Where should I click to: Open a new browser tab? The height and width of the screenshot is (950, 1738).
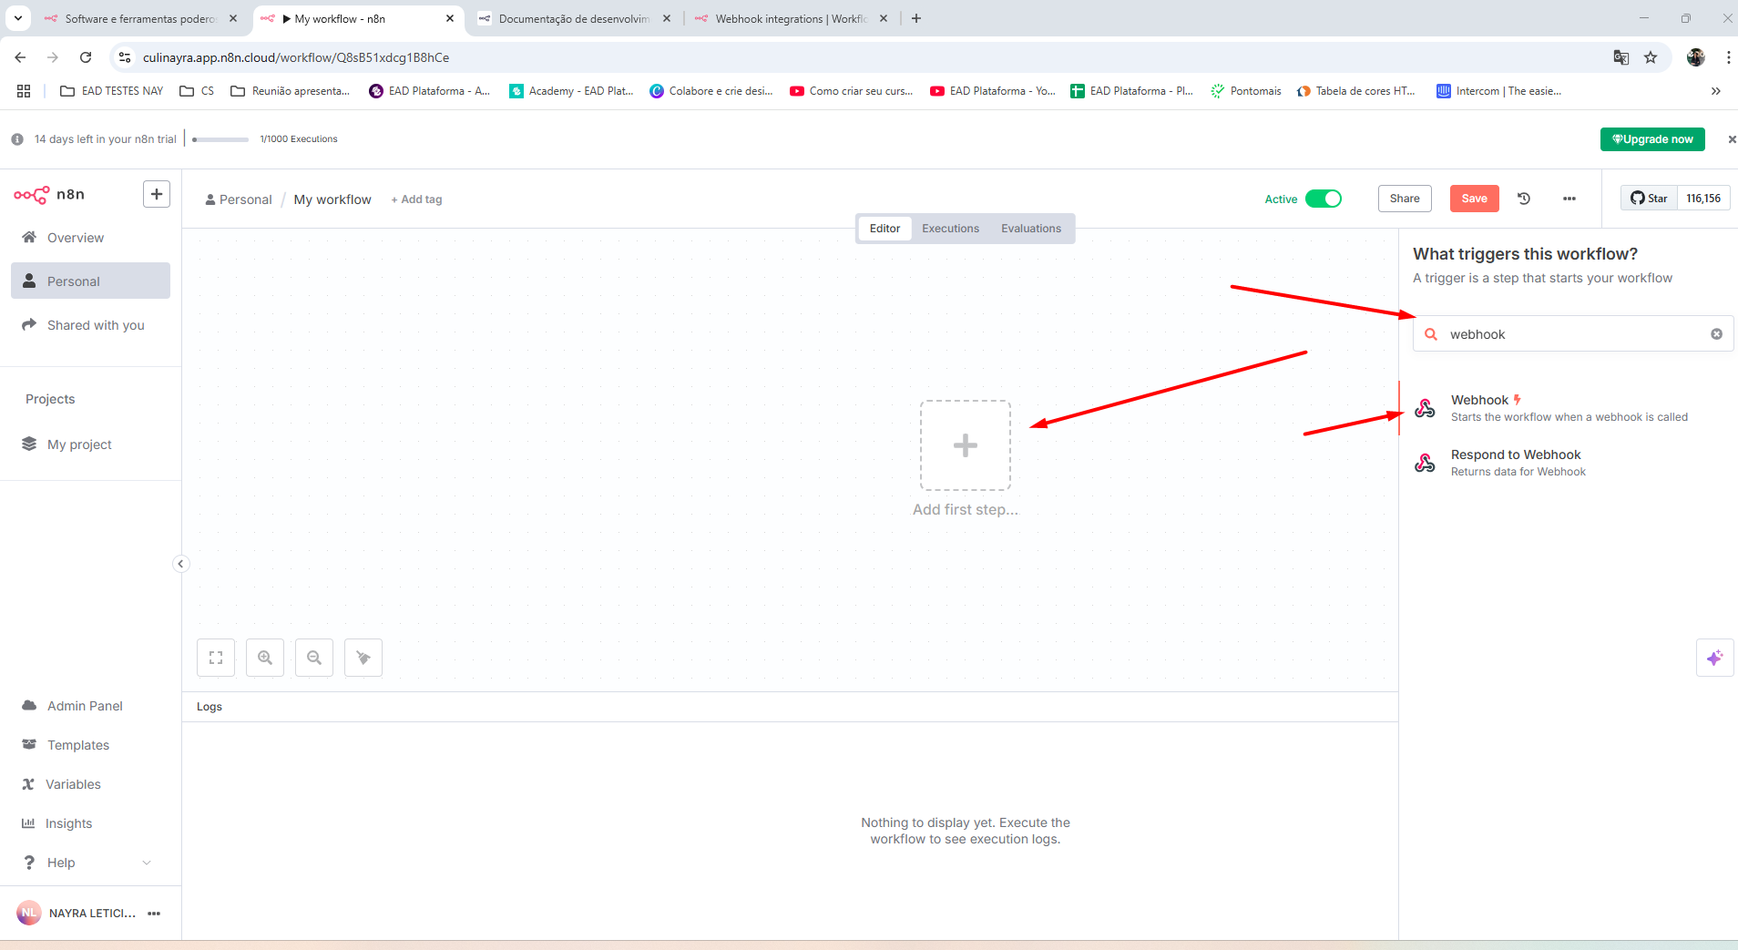[916, 18]
